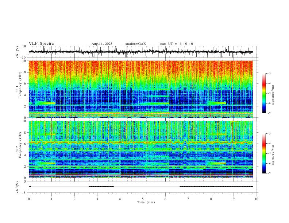
Task: Select the "start UT = 3 :0 :0" label
Action: (x=176, y=44)
